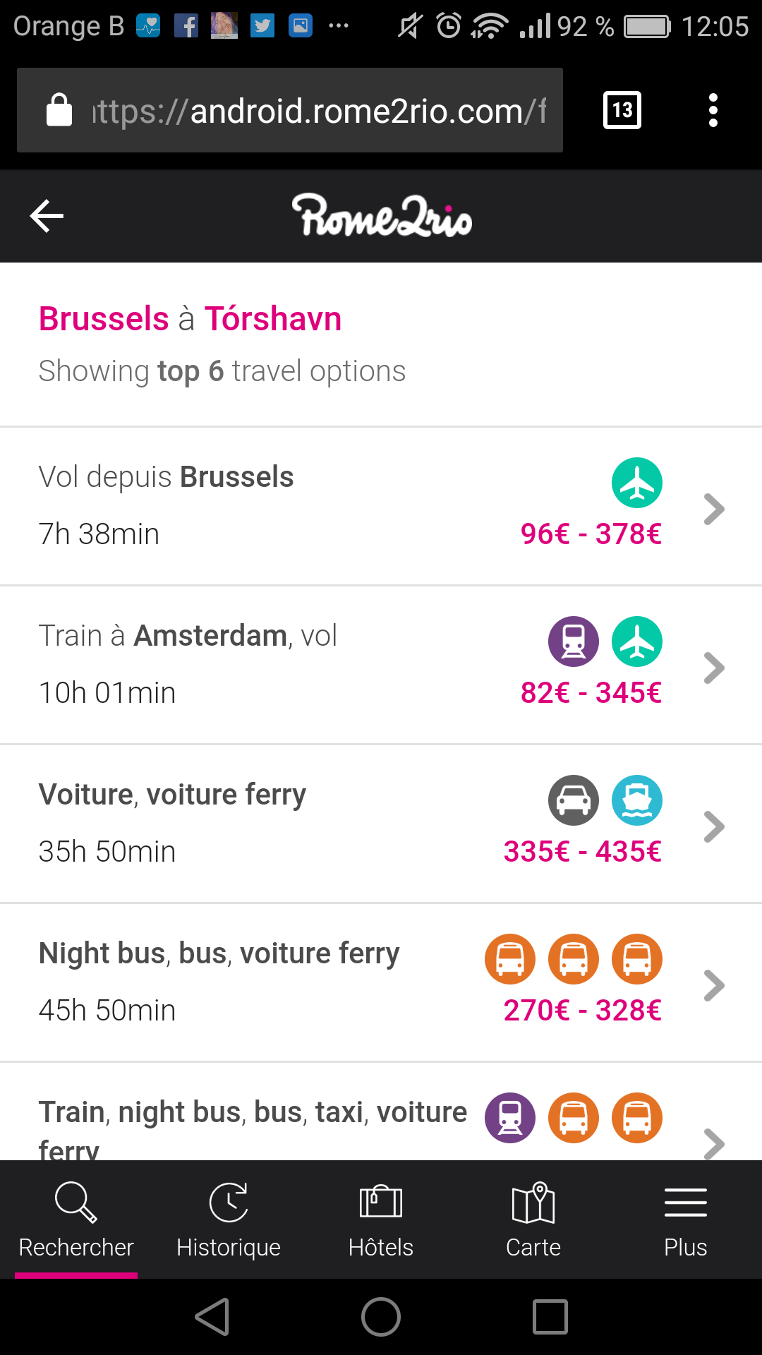The image size is (762, 1355).
Task: Tap the purple train icon for Amsterdam route
Action: [574, 642]
